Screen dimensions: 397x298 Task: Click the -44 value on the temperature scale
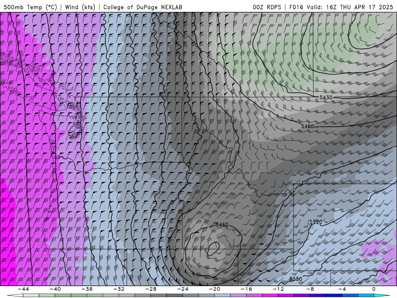click(23, 289)
